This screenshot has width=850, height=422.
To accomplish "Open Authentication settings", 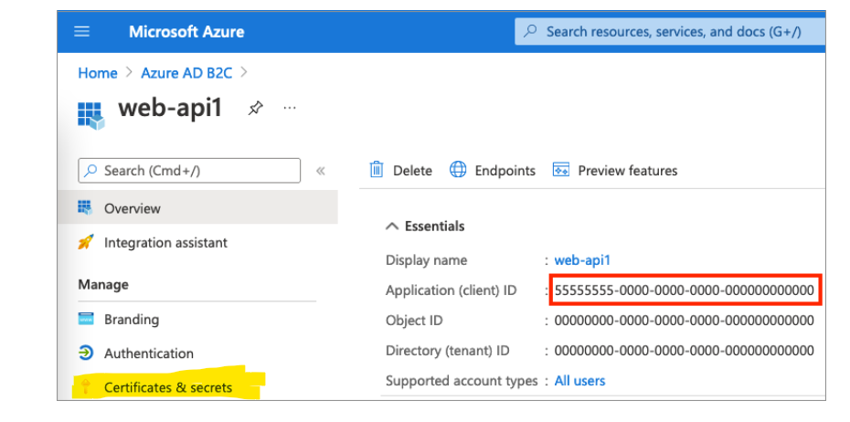I will (x=149, y=353).
